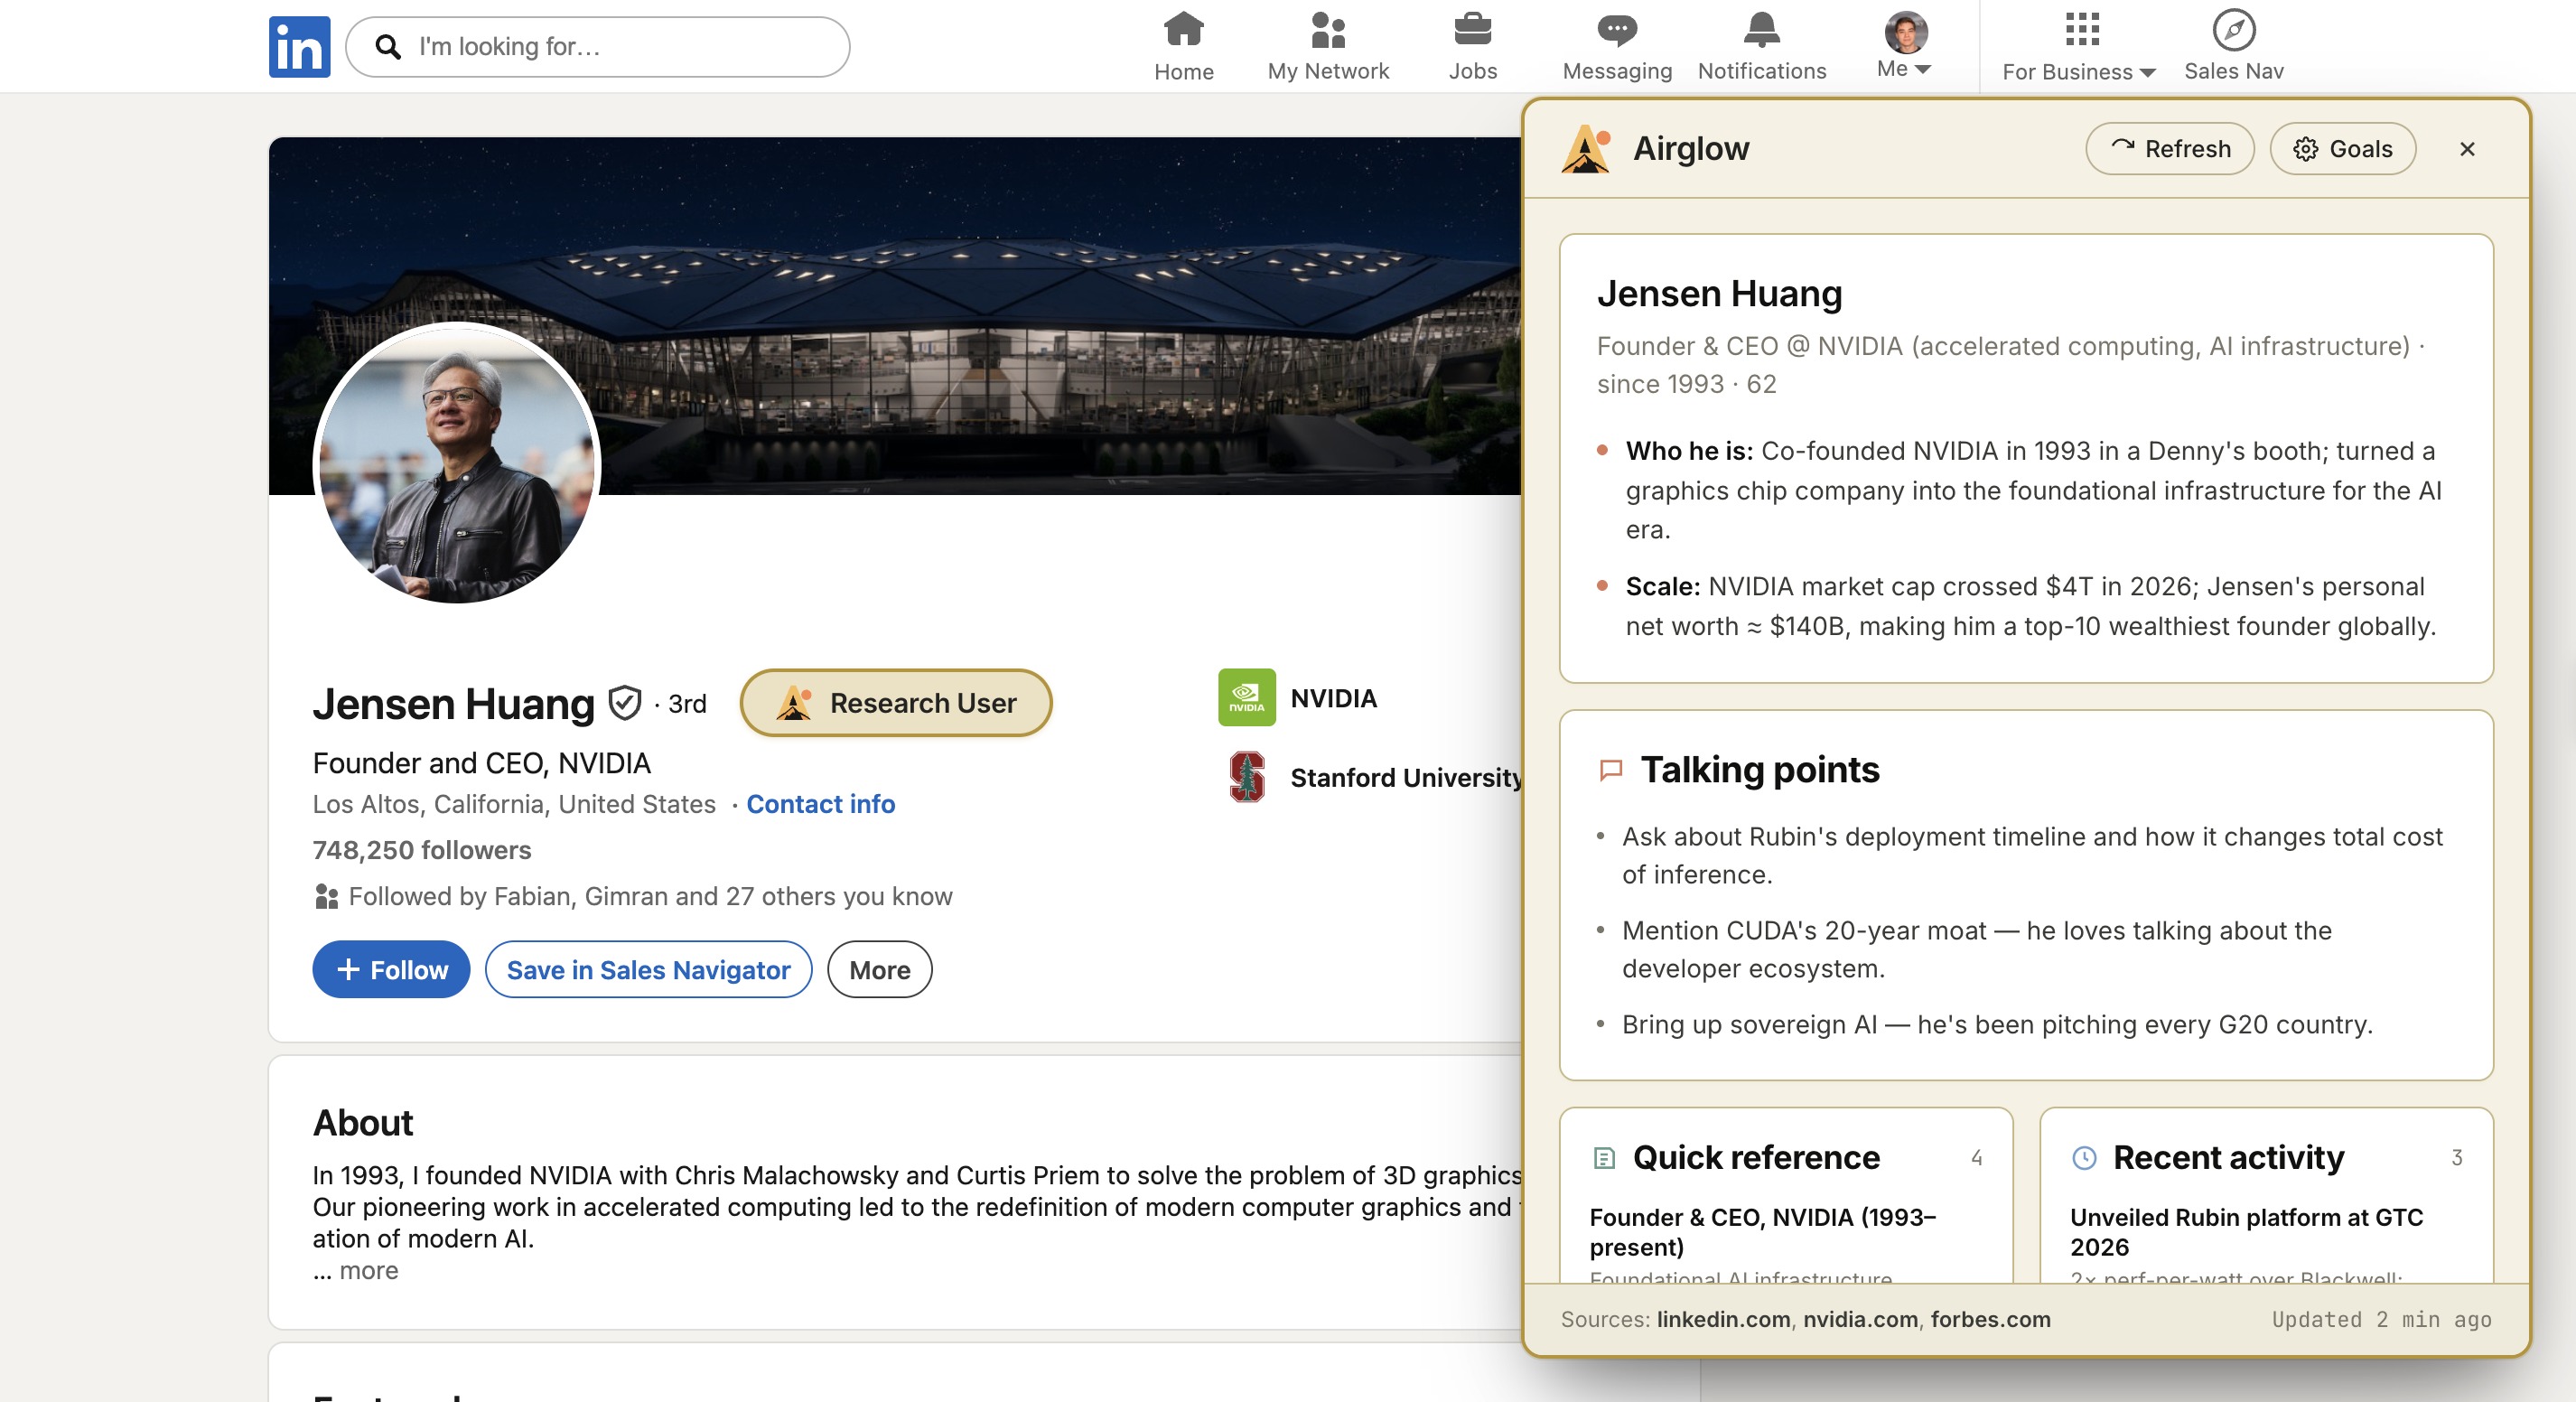The width and height of the screenshot is (2576, 1402).
Task: Click the Stanford University logo
Action: 1246,777
